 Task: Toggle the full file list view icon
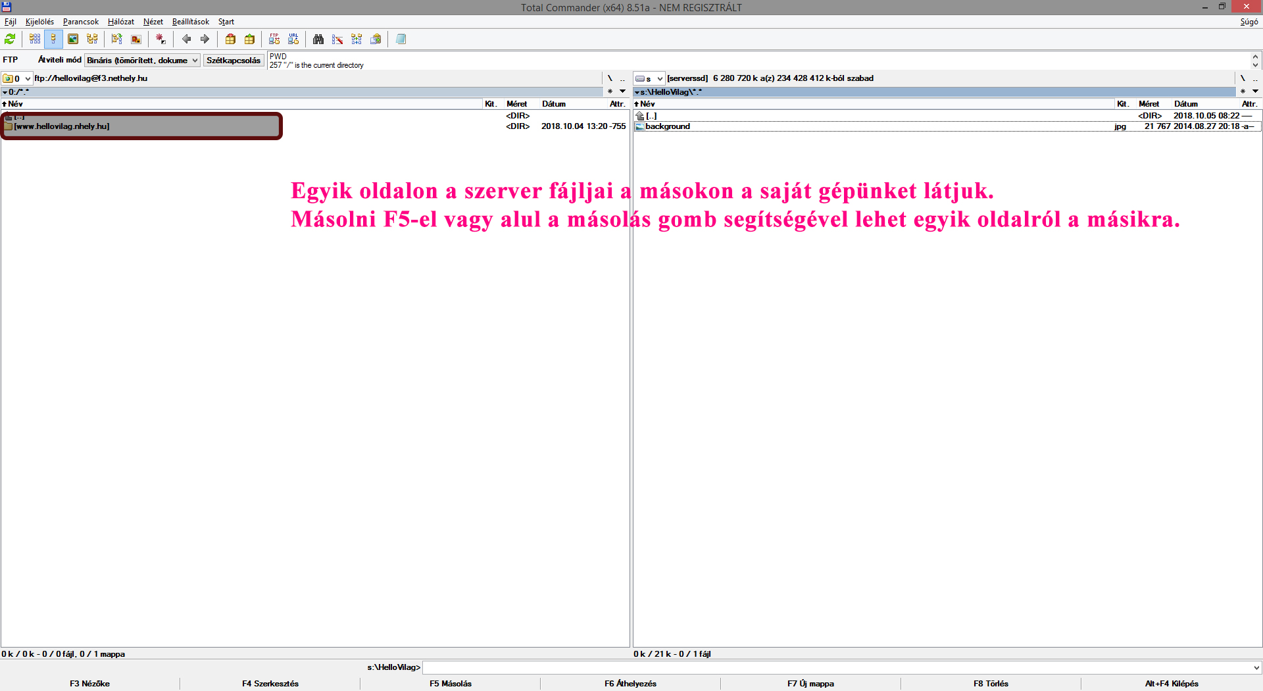click(x=53, y=39)
